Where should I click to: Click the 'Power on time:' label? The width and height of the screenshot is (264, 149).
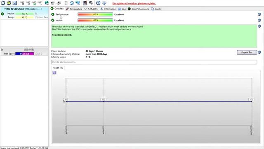pyautogui.click(x=59, y=51)
